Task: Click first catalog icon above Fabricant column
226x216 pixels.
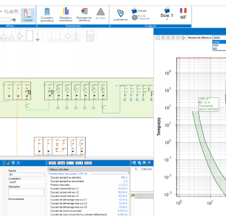Action: [134, 163]
